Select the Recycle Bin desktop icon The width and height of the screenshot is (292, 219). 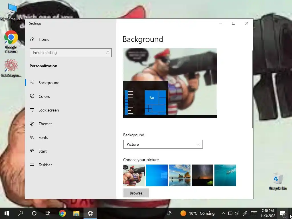click(x=278, y=181)
